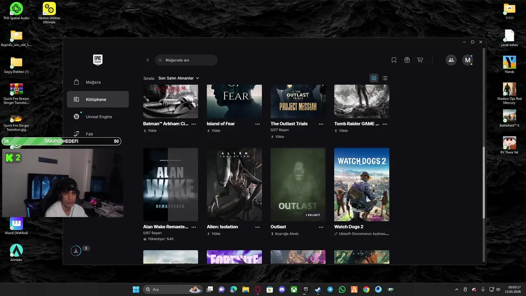526x296 pixels.
Task: Open the gift redeem icon
Action: point(407,60)
